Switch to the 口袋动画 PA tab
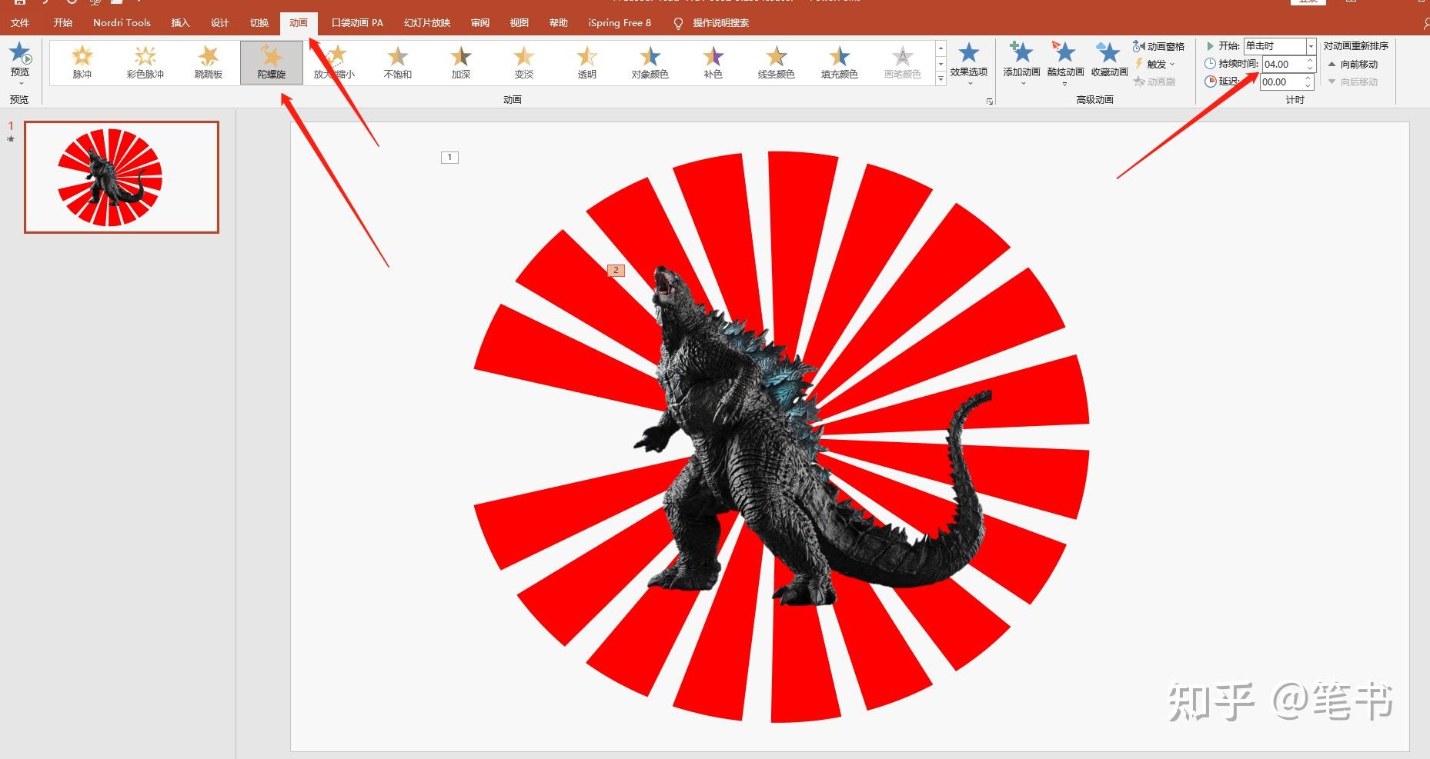Image resolution: width=1430 pixels, height=759 pixels. pos(357,23)
